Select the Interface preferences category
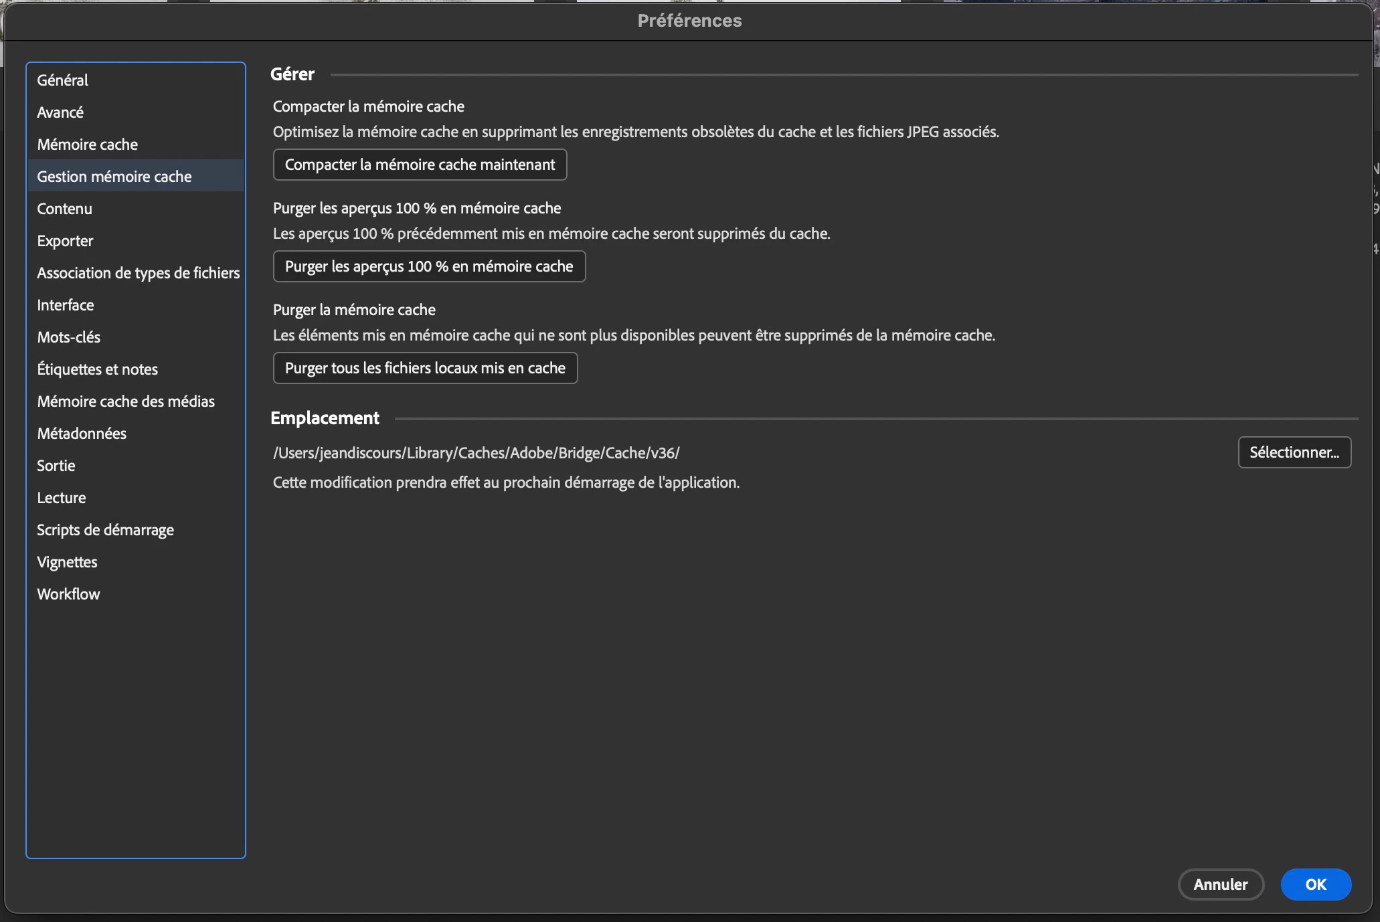The image size is (1380, 922). click(x=65, y=305)
